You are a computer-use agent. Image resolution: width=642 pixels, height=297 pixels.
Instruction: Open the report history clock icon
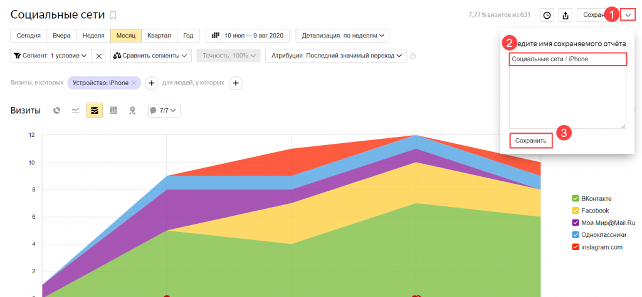coord(547,16)
